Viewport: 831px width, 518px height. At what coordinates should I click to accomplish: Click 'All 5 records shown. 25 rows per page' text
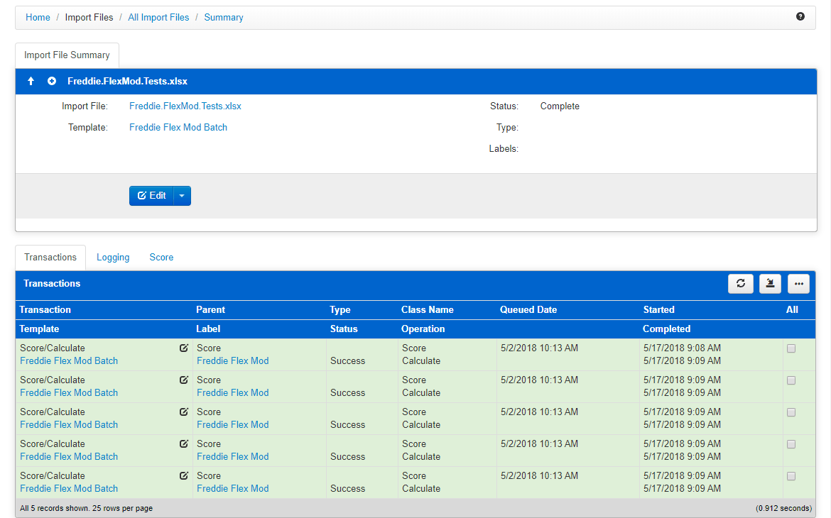(x=87, y=508)
